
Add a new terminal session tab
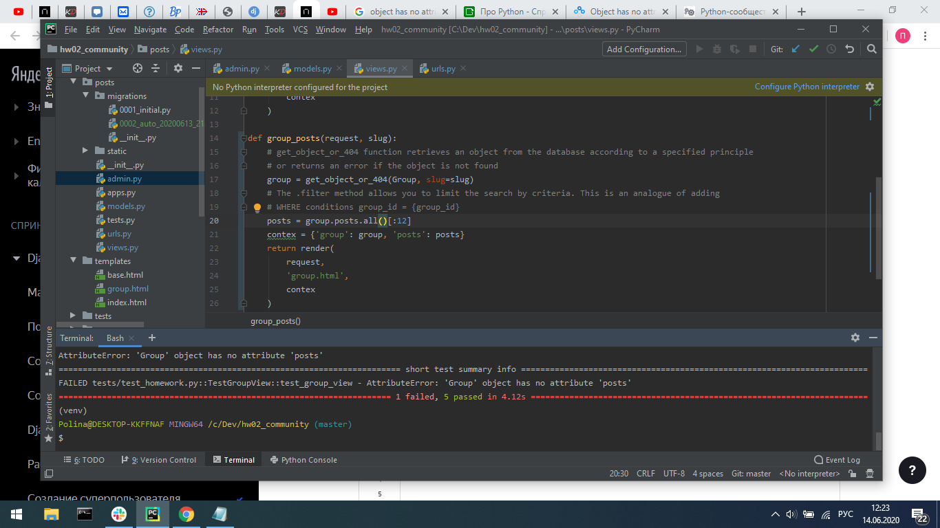coord(152,338)
